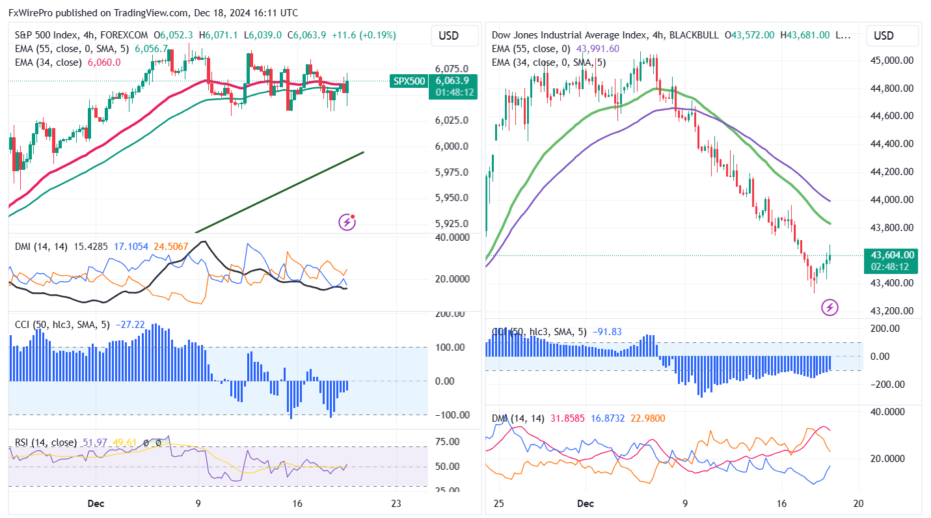Click the EMA 34 value 6,060.0

[103, 62]
